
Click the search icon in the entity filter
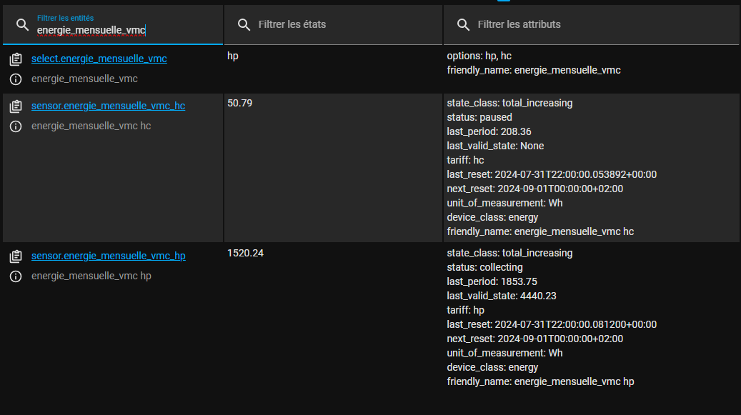23,25
